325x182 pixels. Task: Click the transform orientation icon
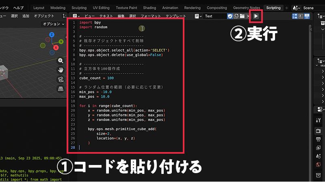[64, 16]
